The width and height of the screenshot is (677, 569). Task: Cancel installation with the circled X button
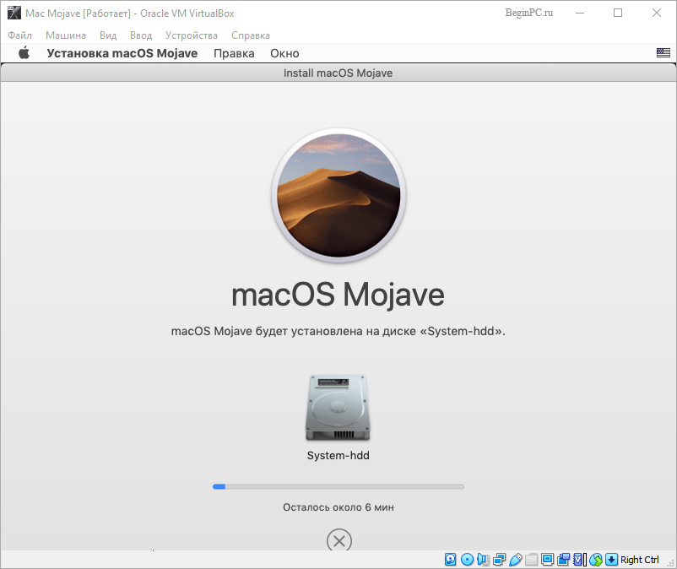point(339,540)
